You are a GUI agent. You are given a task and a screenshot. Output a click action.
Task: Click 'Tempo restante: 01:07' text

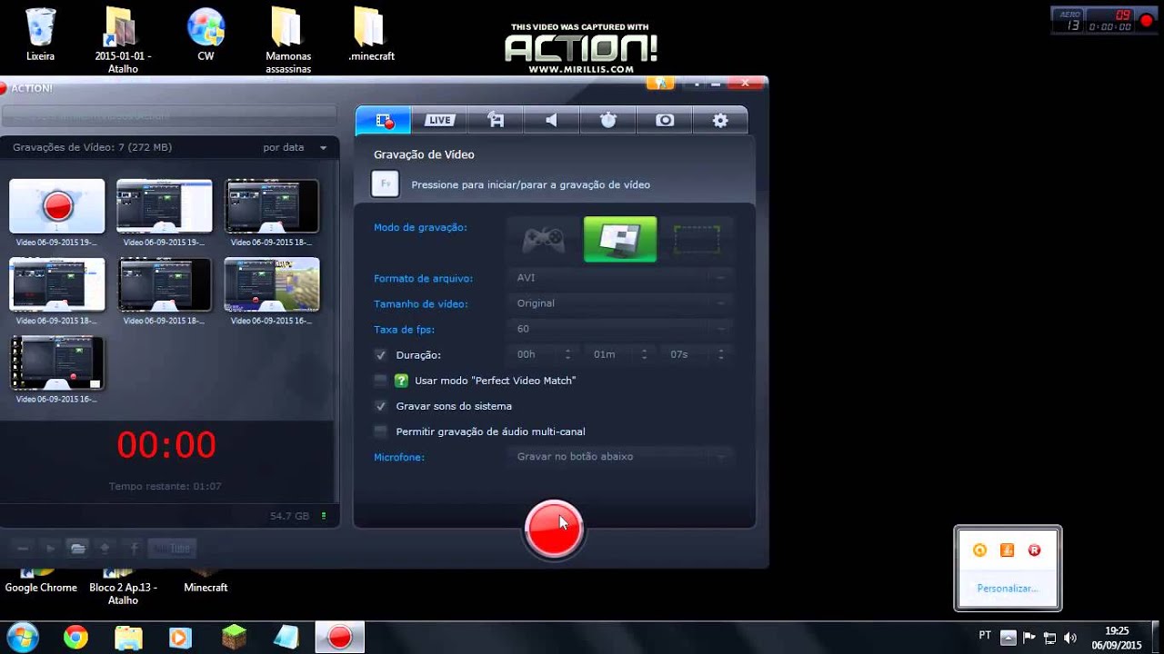166,487
